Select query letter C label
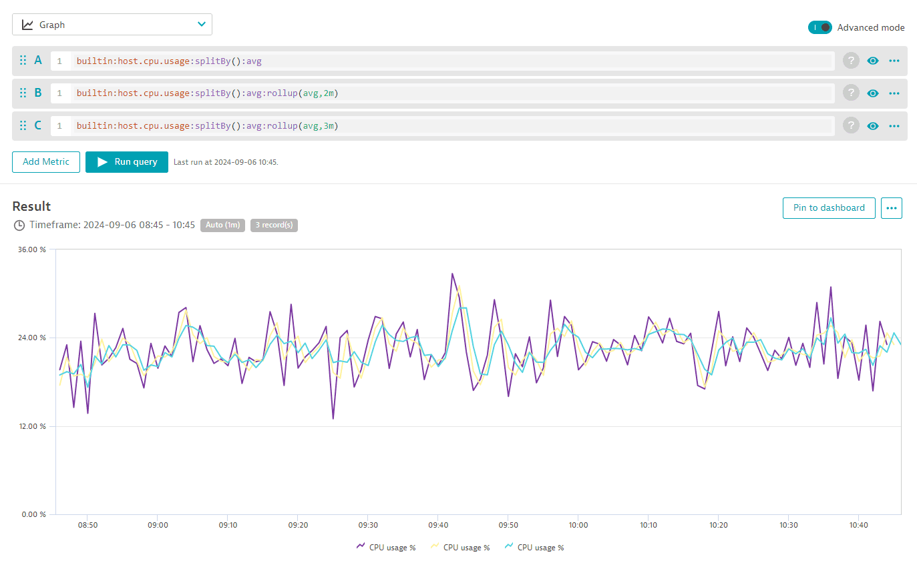 (x=38, y=125)
